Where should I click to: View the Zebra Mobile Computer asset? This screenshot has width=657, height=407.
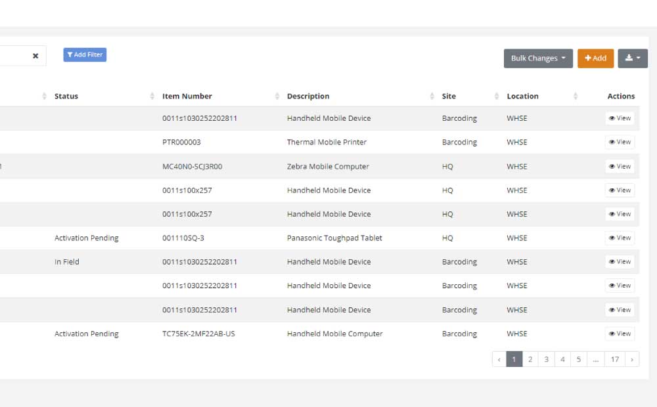619,166
